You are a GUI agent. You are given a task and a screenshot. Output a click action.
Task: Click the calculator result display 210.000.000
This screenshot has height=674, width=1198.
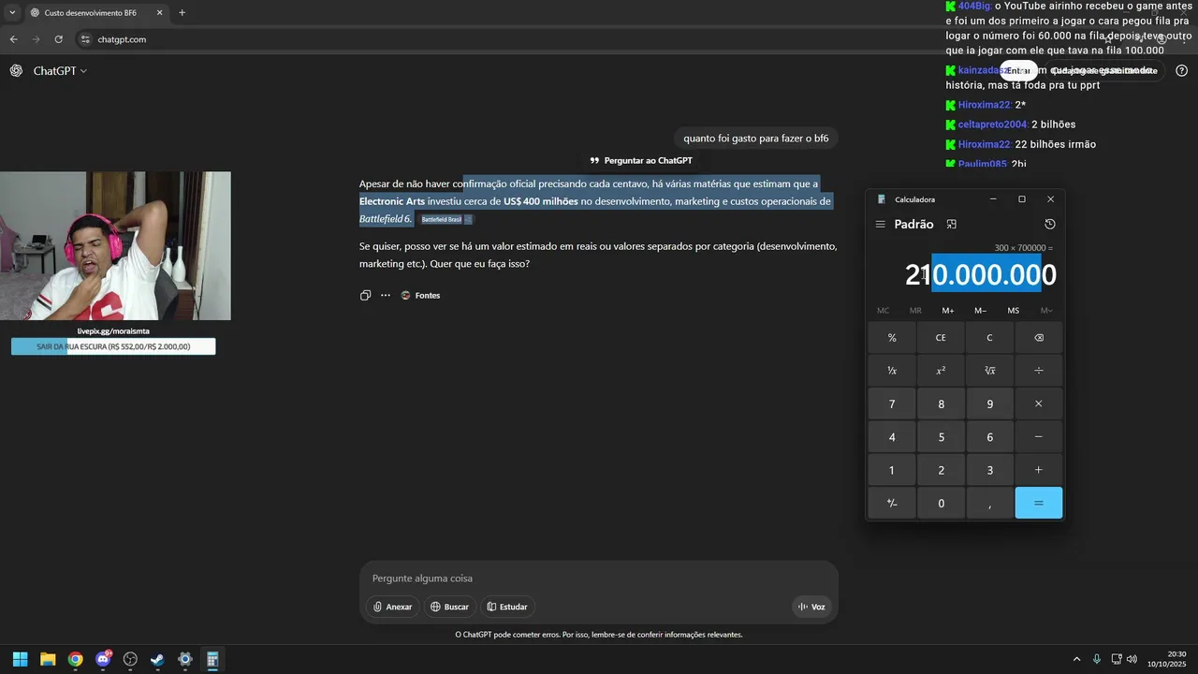coord(980,274)
